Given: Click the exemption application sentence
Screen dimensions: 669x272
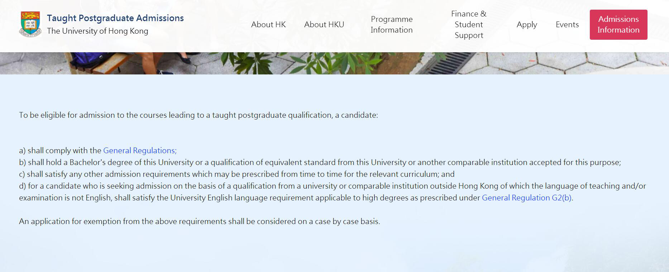Looking at the screenshot, I should tap(199, 222).
